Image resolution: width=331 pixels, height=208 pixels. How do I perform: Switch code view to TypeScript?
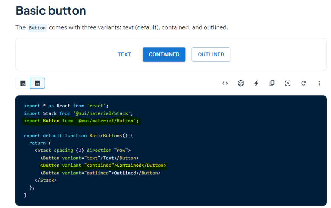38,83
